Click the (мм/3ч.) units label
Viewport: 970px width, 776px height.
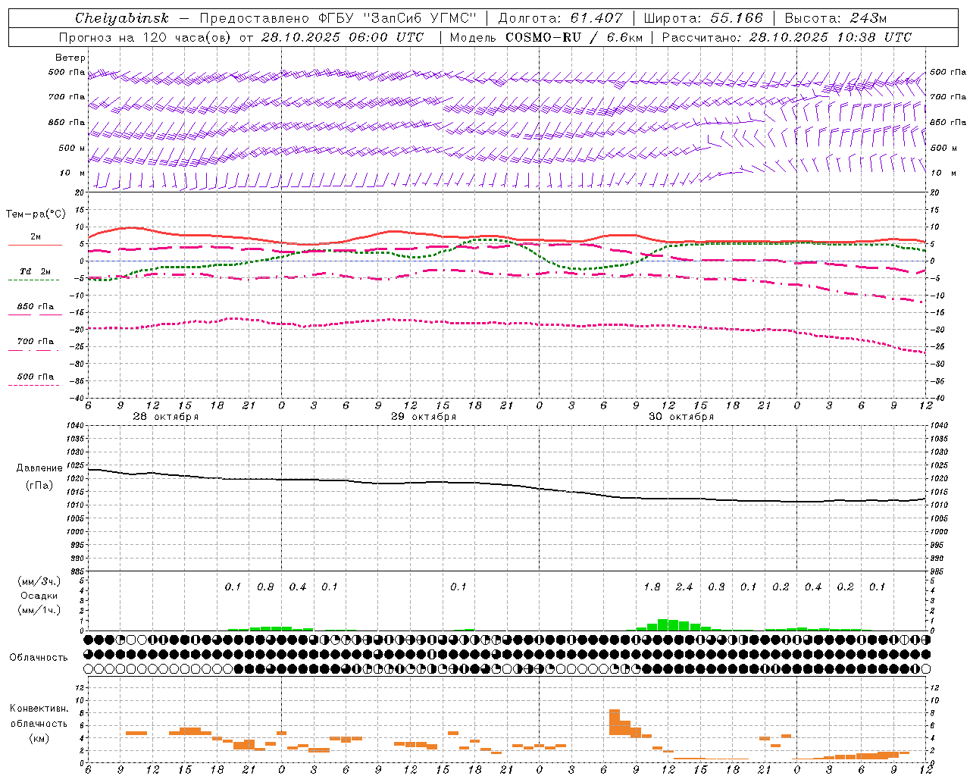(39, 582)
